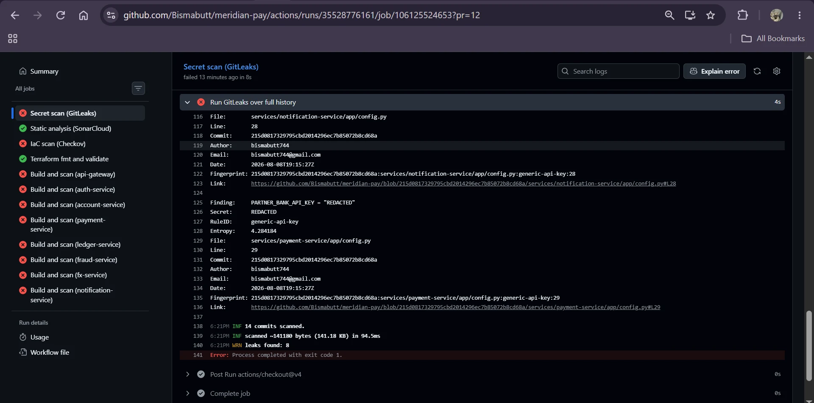This screenshot has height=403, width=814.
Task: Click the browser address bar URL
Action: pos(302,15)
